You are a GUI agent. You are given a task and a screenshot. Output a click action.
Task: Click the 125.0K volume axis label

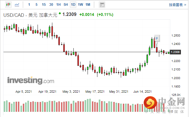tap(176, 95)
